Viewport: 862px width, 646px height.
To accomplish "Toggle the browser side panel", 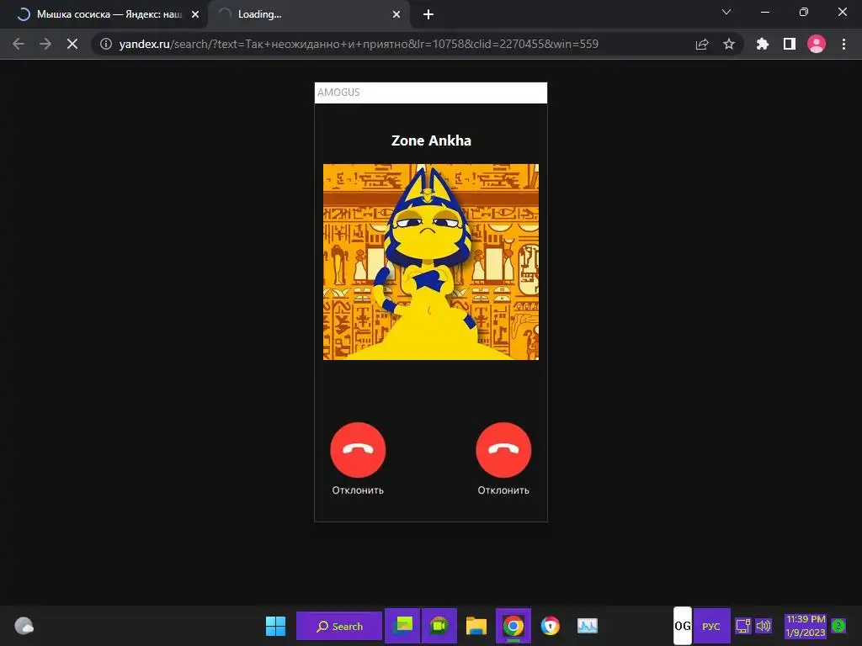I will [x=790, y=44].
